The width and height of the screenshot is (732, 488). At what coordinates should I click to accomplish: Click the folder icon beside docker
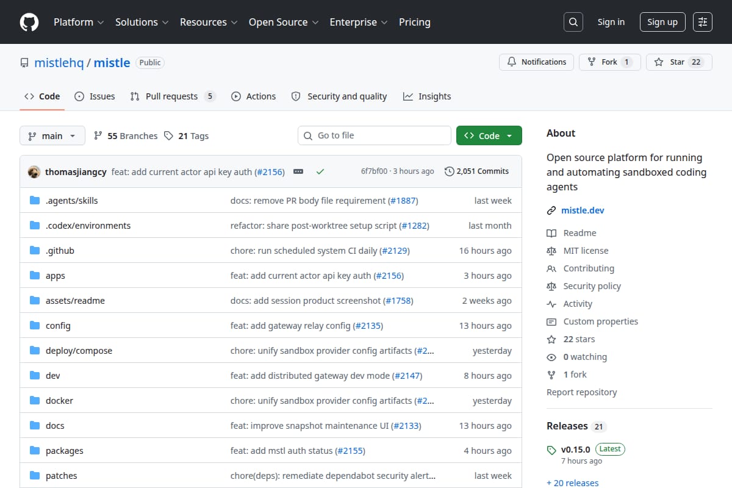click(35, 401)
